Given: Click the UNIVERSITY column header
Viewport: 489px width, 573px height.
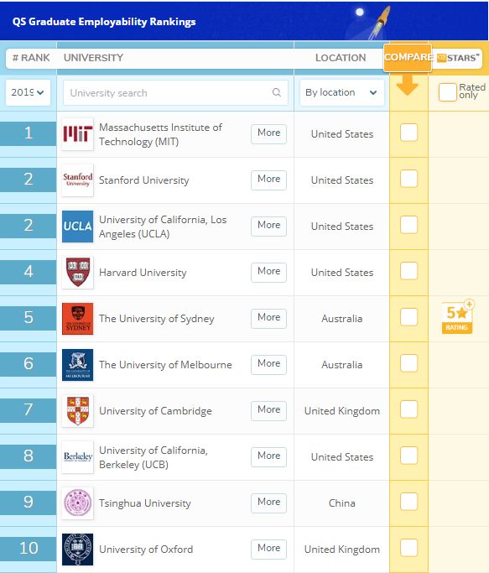Looking at the screenshot, I should (94, 58).
